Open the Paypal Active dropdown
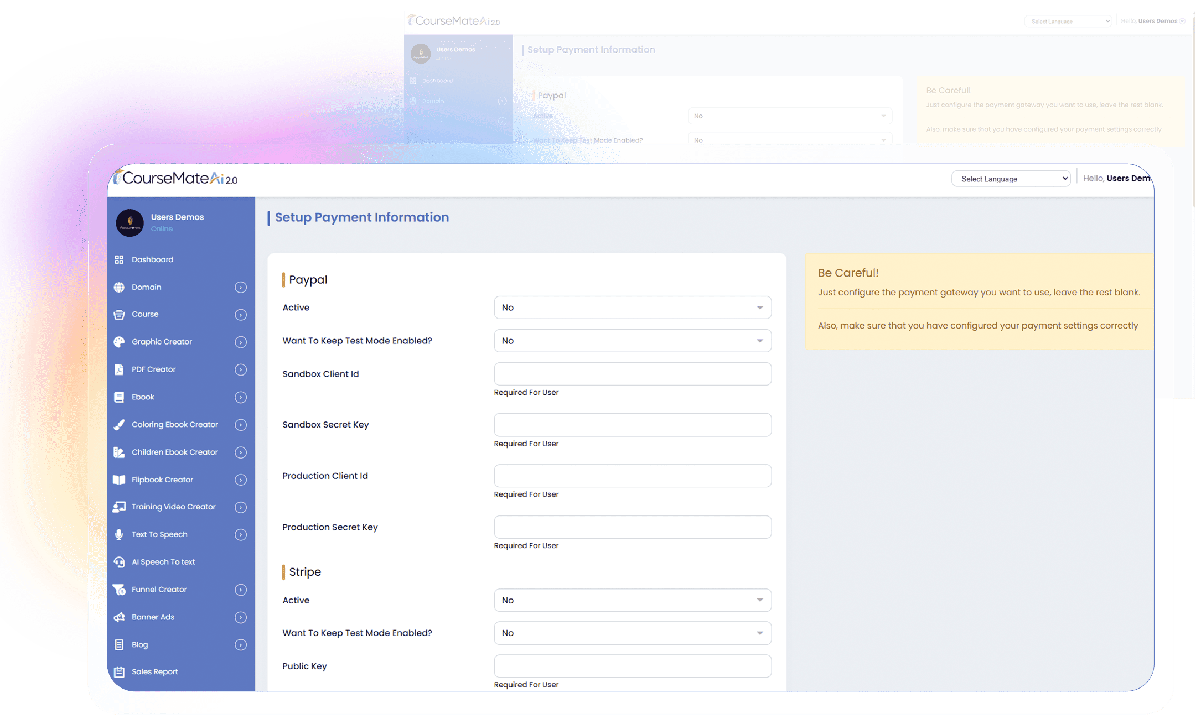 632,308
